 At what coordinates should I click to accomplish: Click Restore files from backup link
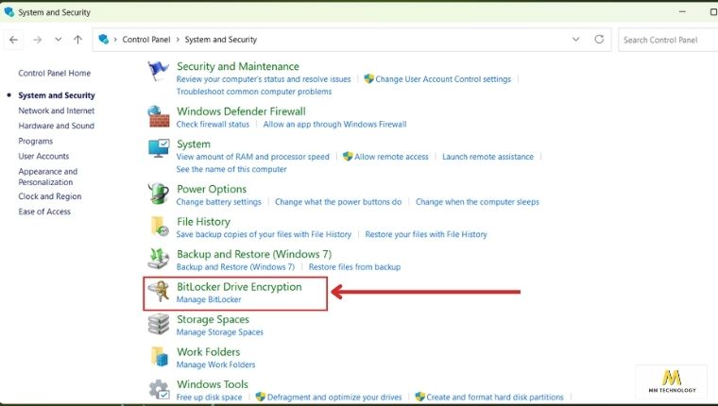(x=354, y=267)
